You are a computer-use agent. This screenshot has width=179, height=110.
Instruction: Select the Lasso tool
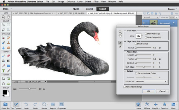click(x=3, y=30)
